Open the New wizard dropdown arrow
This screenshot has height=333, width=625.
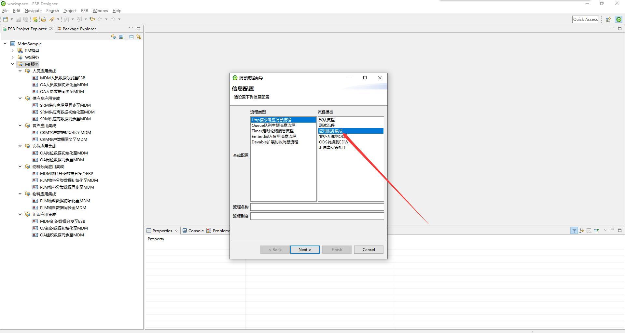tap(12, 19)
